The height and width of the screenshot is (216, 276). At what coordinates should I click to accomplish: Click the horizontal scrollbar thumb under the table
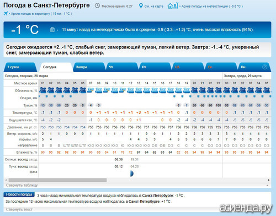57,180
